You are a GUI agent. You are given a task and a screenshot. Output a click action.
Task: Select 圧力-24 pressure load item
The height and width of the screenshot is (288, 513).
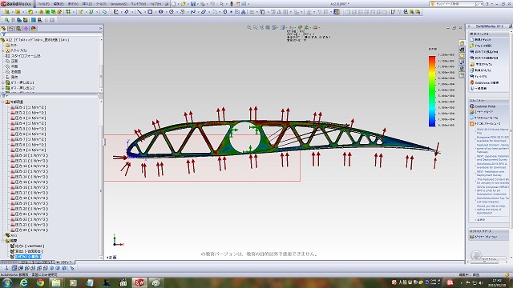click(29, 230)
